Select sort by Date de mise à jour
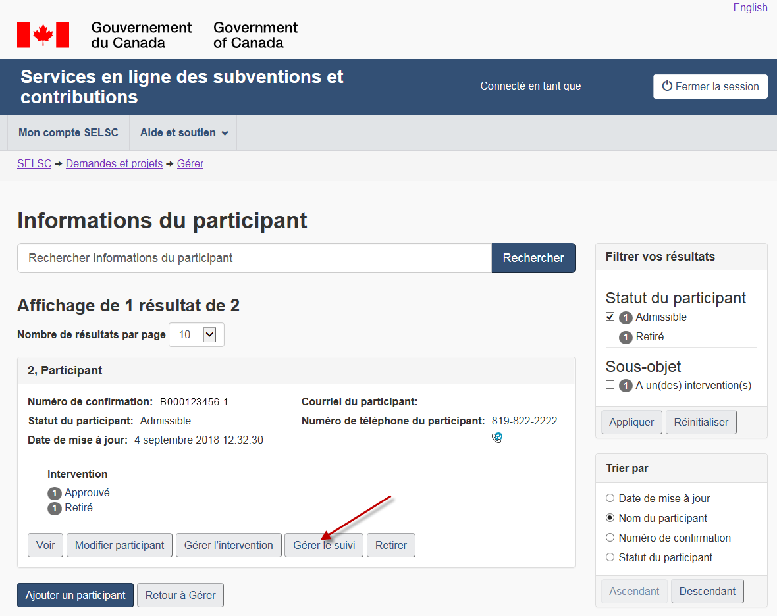Screen dimensions: 777x616 (x=610, y=498)
